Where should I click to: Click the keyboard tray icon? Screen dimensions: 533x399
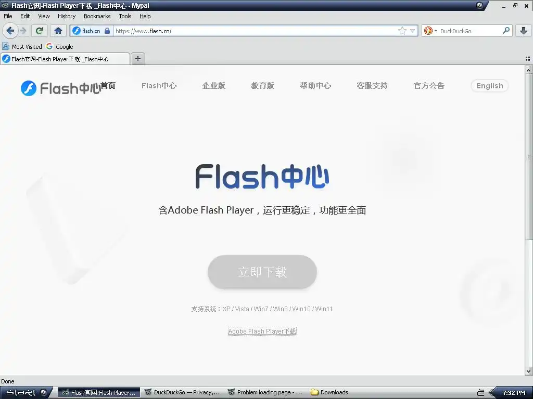tap(480, 393)
